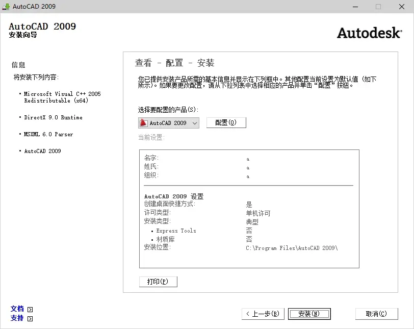The image size is (414, 329).
Task: Click the Autodesk logo
Action: 369,33
